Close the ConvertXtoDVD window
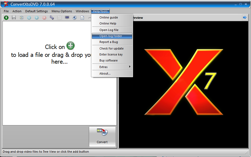 point(246,4)
